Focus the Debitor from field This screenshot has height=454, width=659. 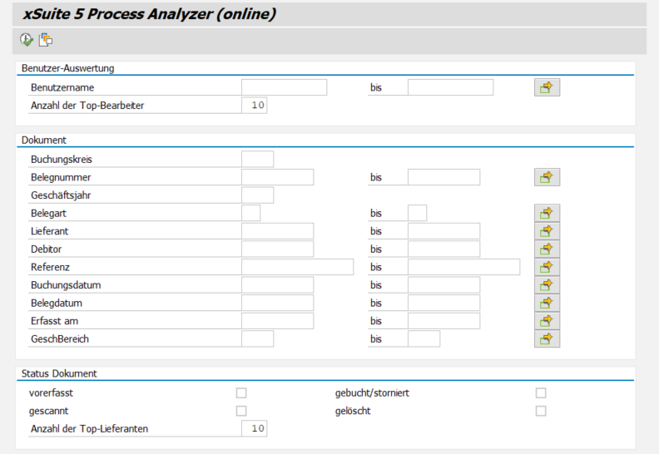tap(277, 249)
